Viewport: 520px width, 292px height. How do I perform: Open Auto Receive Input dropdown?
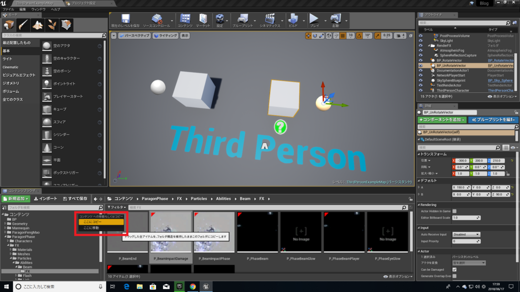point(466,234)
